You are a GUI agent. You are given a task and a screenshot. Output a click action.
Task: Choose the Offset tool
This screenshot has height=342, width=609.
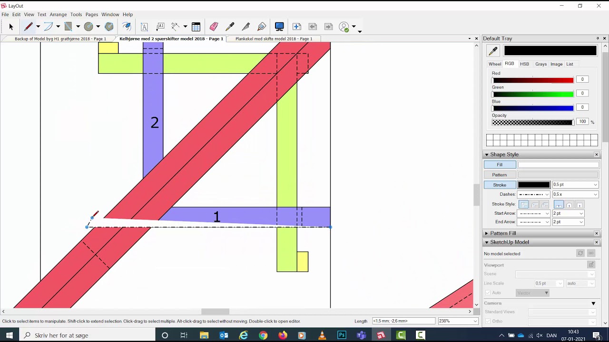pos(126,27)
